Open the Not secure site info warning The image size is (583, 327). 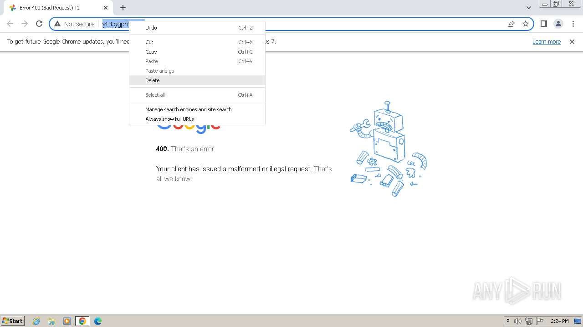(x=74, y=24)
